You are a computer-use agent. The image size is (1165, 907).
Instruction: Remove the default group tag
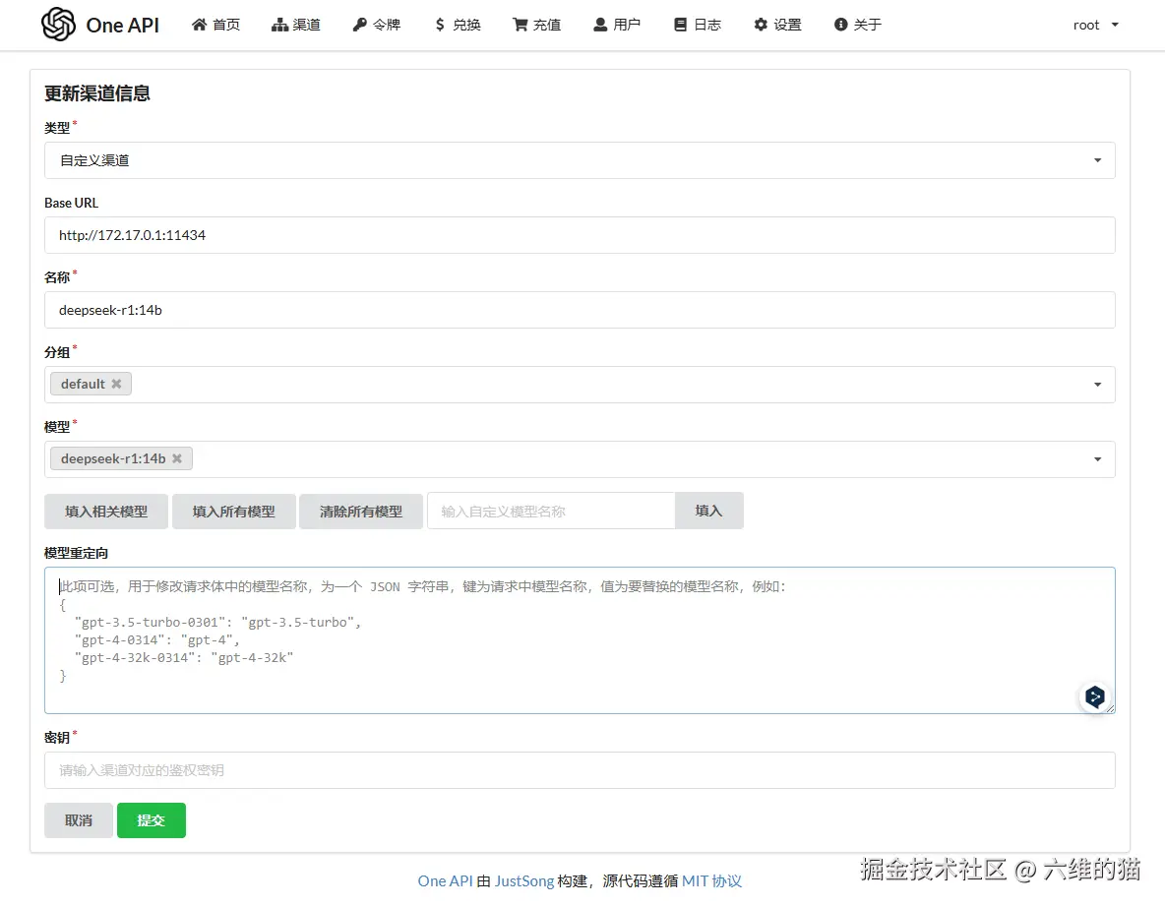(x=117, y=384)
